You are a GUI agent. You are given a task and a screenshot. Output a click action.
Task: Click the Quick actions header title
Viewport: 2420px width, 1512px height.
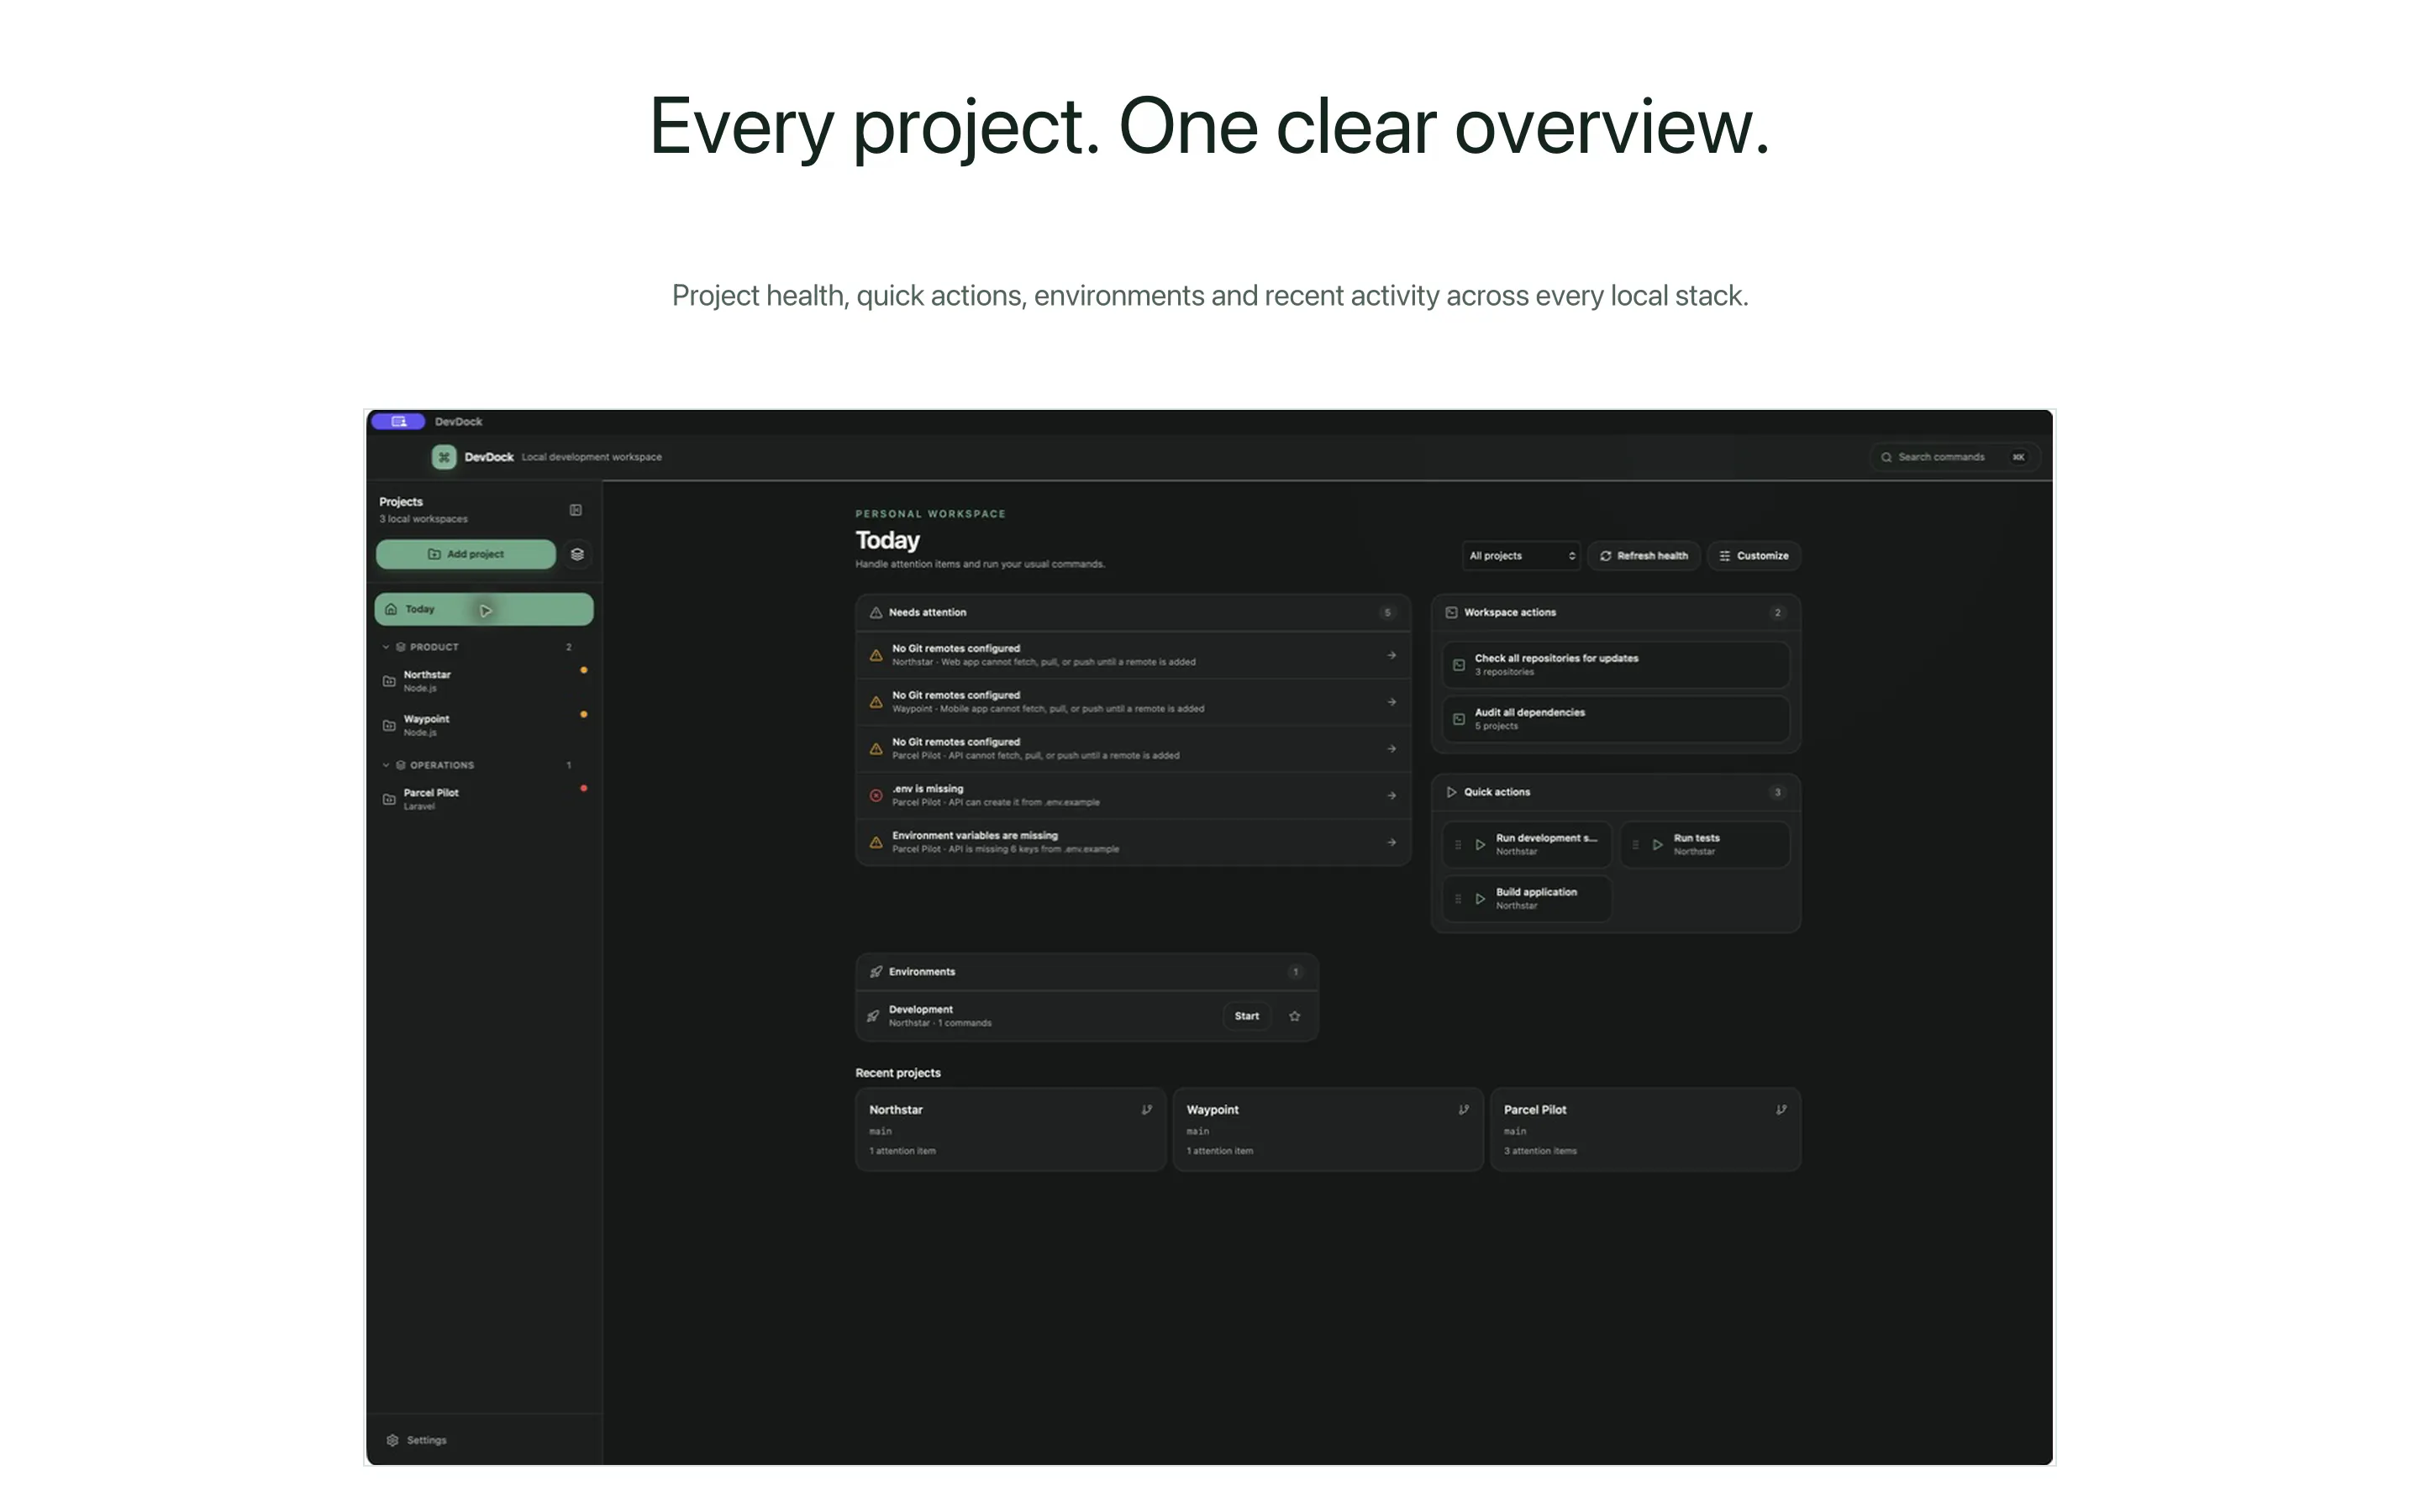[1496, 792]
